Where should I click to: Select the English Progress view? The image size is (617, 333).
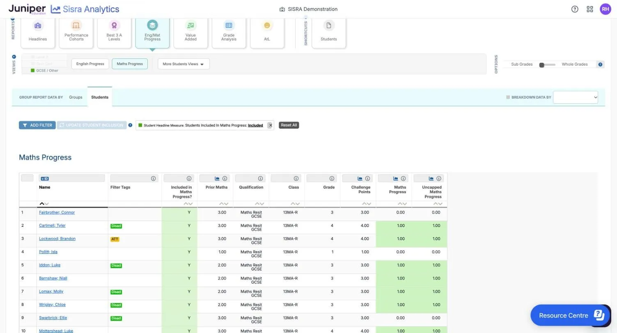coord(90,64)
